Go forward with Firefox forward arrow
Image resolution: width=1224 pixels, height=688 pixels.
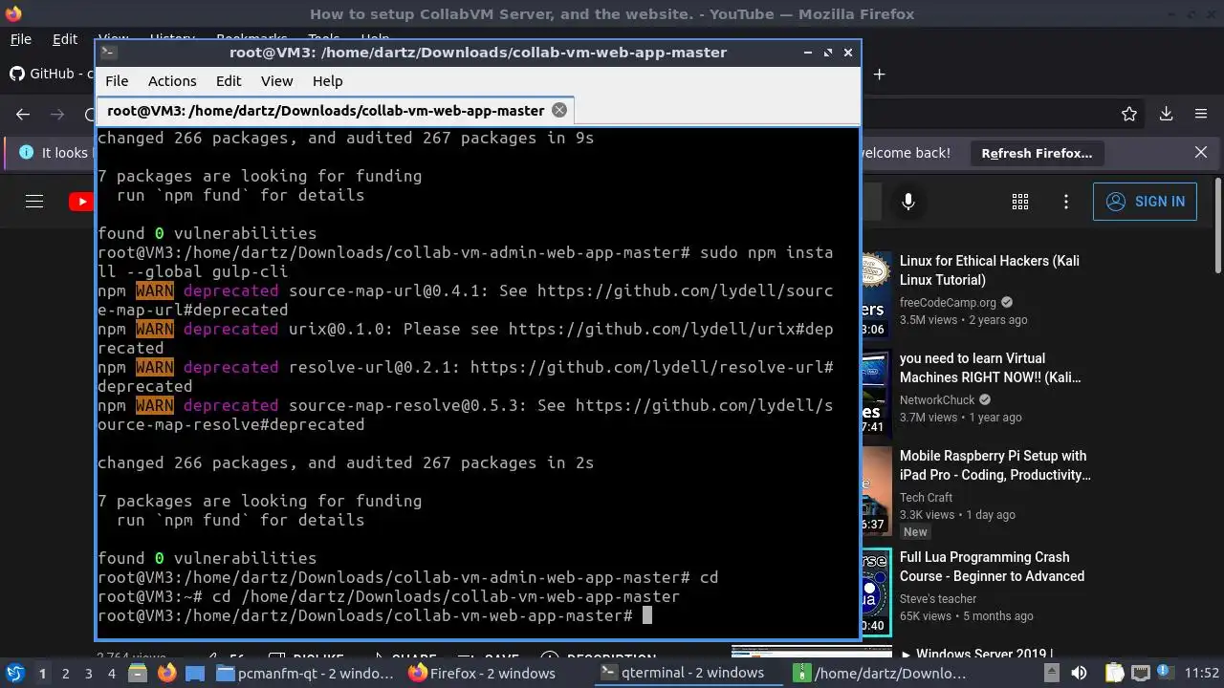pyautogui.click(x=57, y=114)
